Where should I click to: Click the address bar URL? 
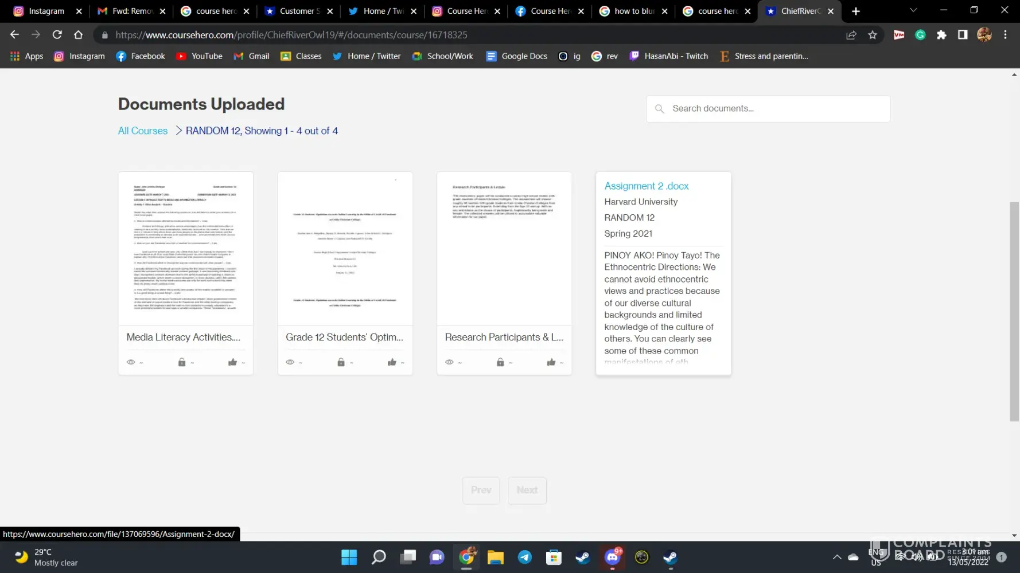291,35
